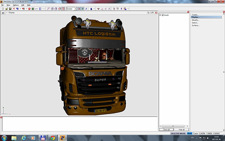
Task: Uncheck the truck object checkbox
Action: click(163, 15)
